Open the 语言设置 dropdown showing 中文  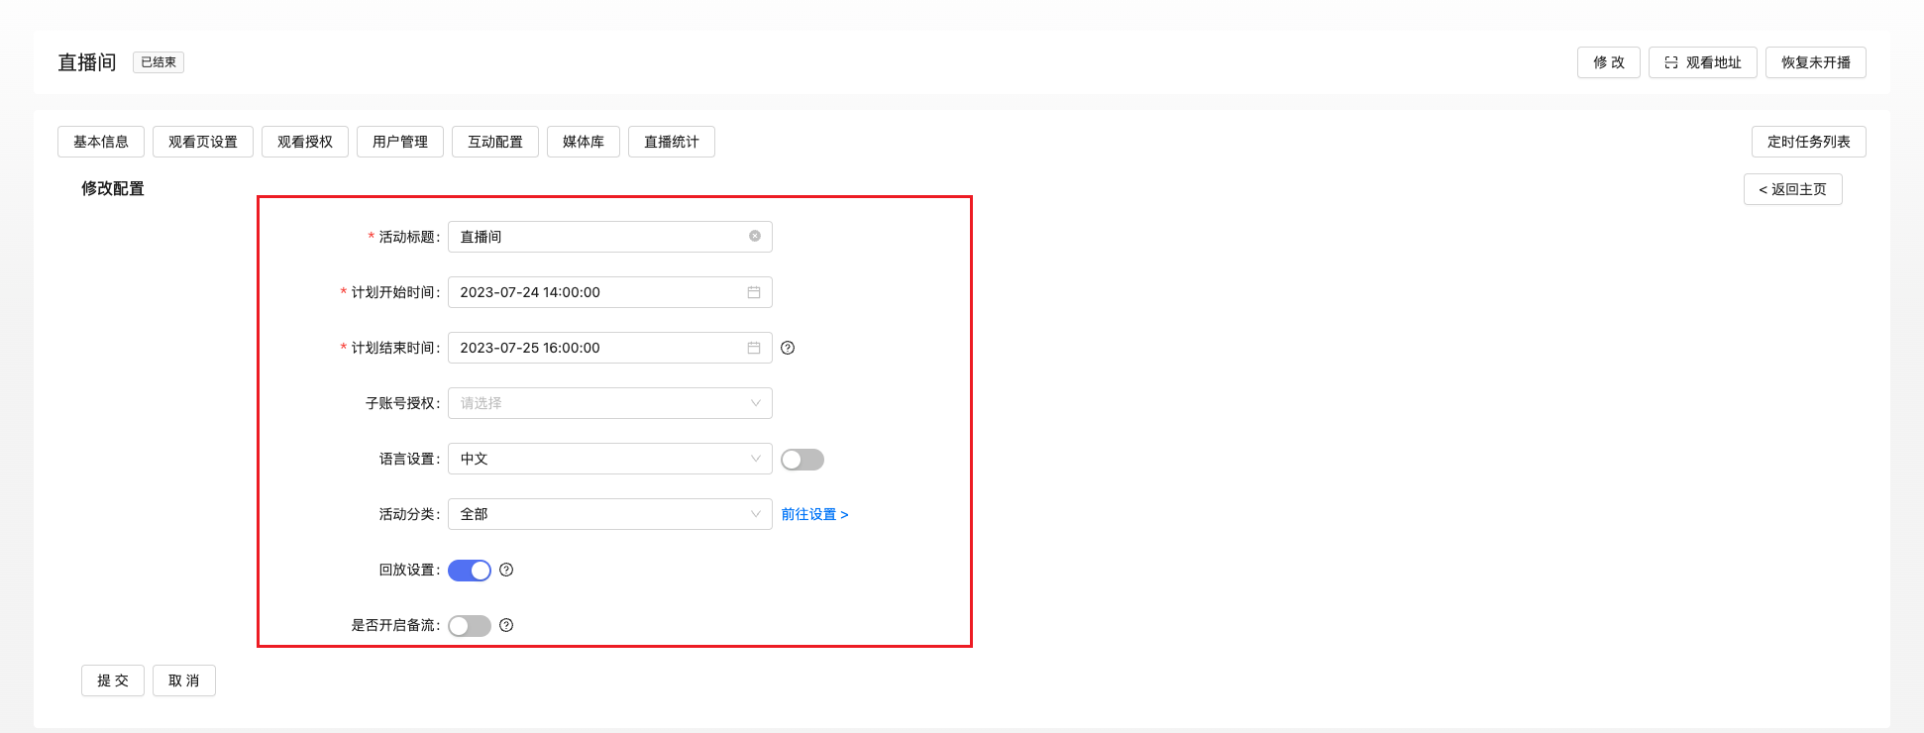click(x=609, y=459)
